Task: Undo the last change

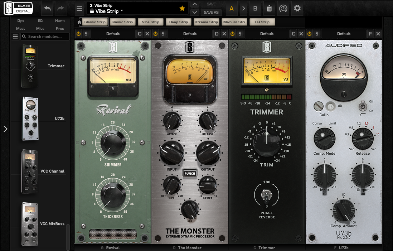Action: pyautogui.click(x=47, y=8)
